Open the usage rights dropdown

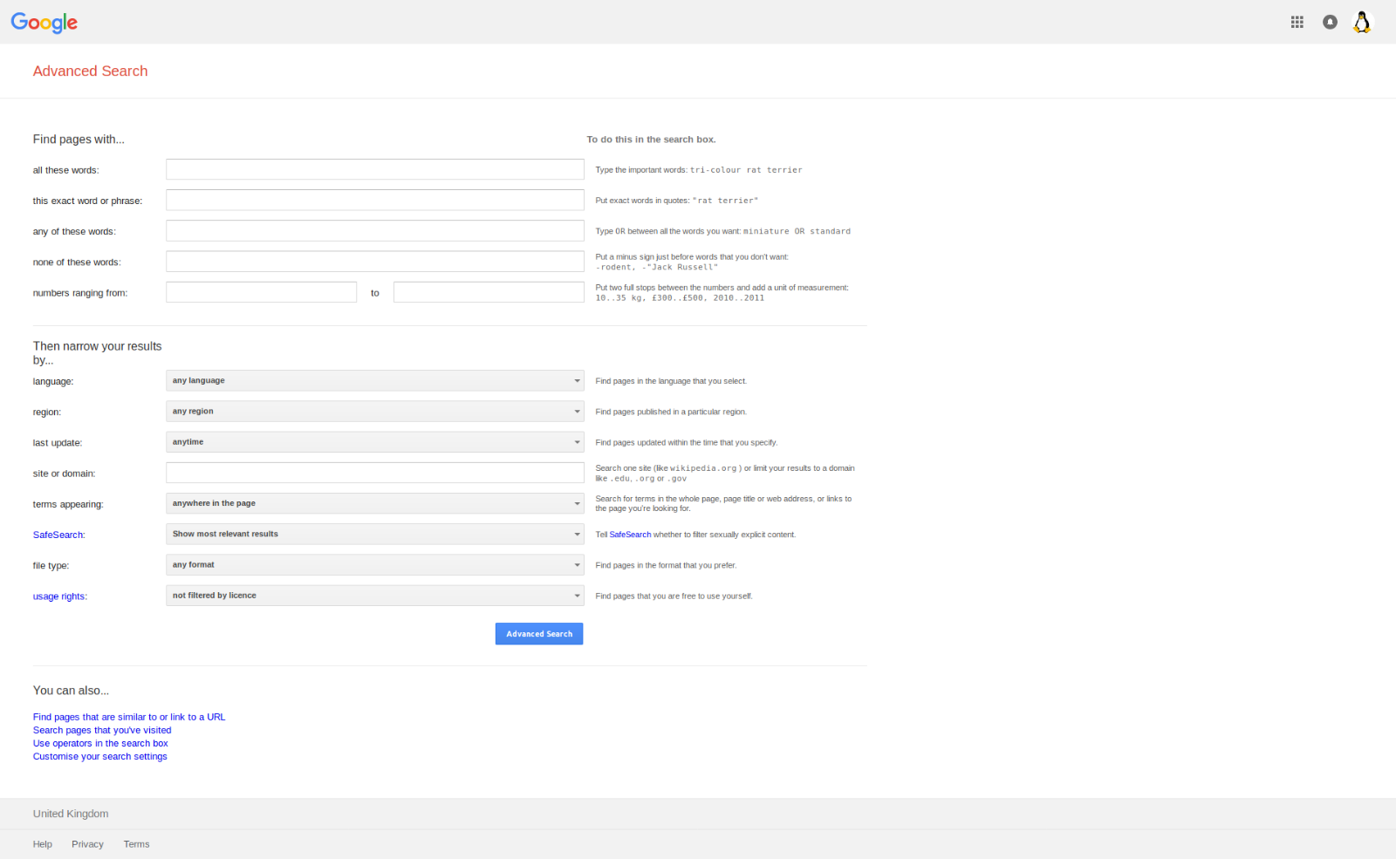pos(375,596)
